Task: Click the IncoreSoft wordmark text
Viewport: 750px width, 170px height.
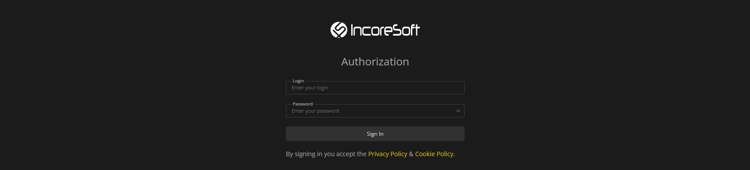Action: tap(385, 30)
